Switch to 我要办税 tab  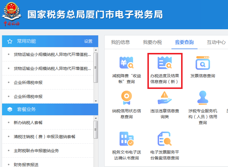click(x=152, y=42)
